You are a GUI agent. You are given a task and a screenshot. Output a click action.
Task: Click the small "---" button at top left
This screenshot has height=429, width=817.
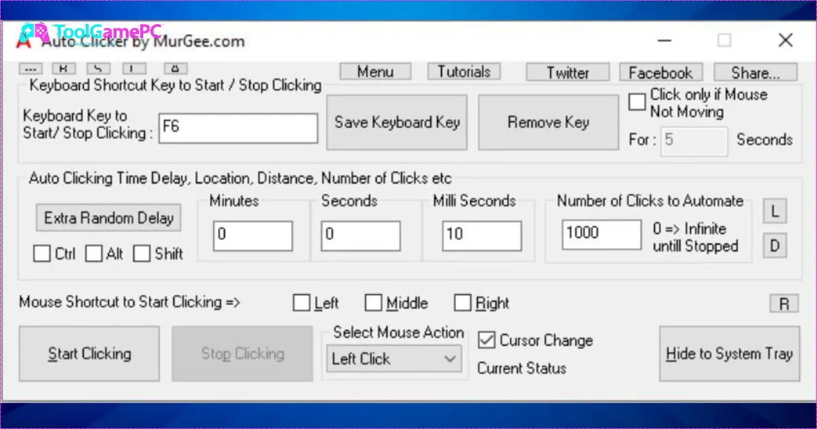click(x=31, y=68)
